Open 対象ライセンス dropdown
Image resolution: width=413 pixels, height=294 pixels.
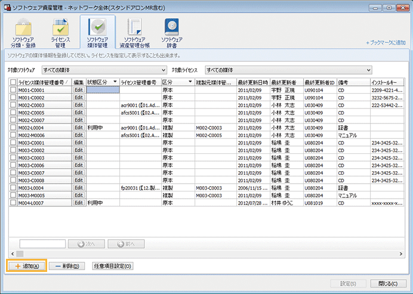pos(288,70)
